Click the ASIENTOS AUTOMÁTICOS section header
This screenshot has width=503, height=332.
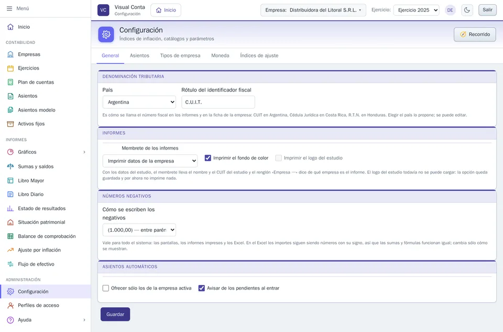pyautogui.click(x=297, y=267)
